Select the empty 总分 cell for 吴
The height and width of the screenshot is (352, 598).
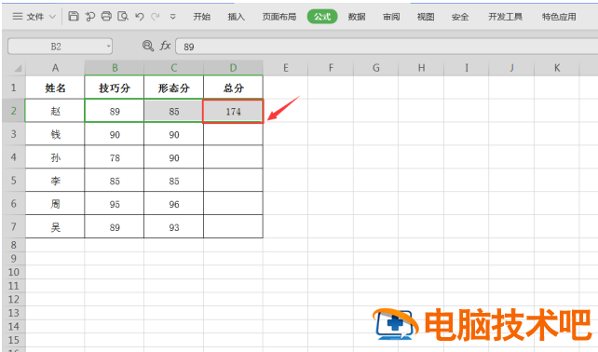tap(233, 227)
